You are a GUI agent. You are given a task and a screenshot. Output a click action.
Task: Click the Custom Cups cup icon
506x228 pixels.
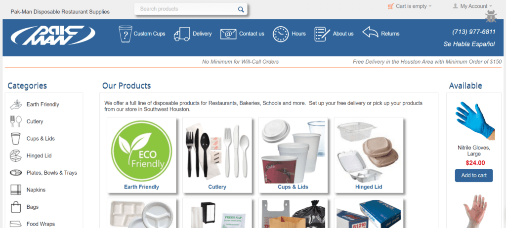(125, 34)
